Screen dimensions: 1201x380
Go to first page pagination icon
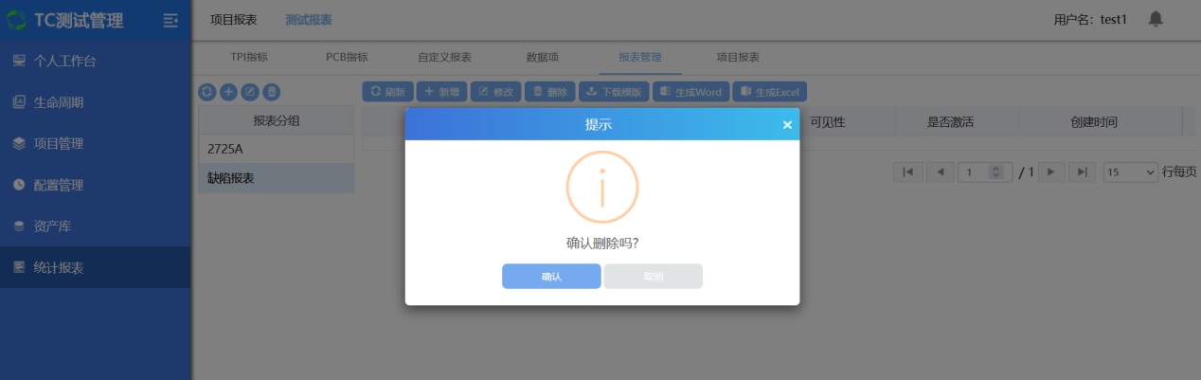[x=908, y=172]
